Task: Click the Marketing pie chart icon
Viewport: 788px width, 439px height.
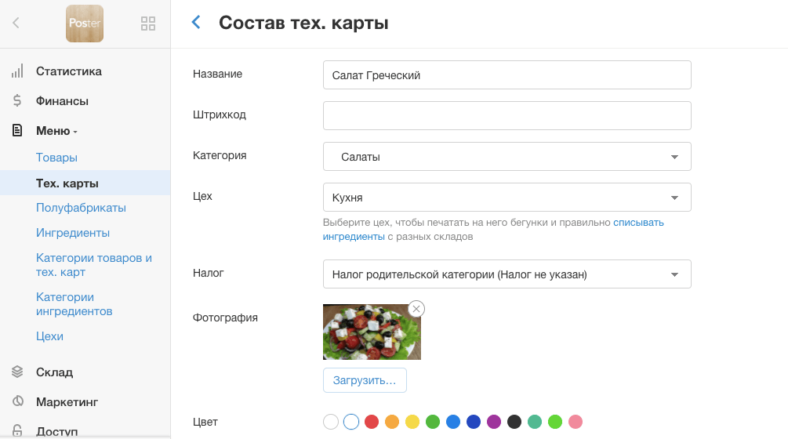Action: coord(17,402)
